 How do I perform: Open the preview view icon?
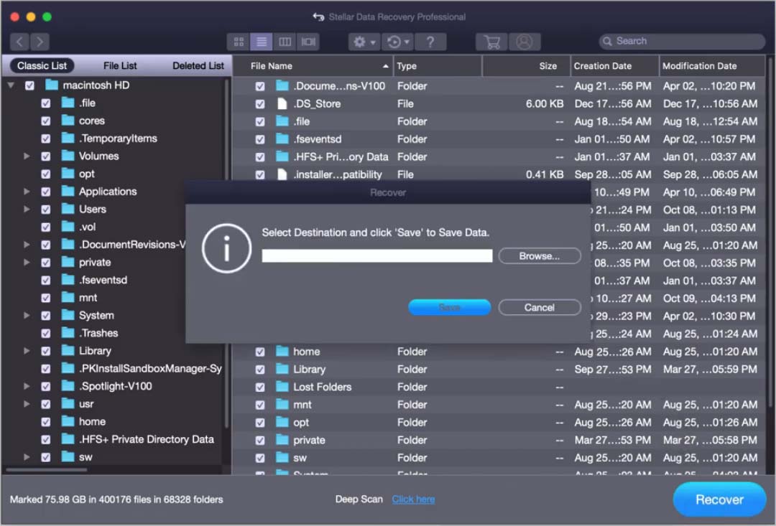pyautogui.click(x=309, y=42)
